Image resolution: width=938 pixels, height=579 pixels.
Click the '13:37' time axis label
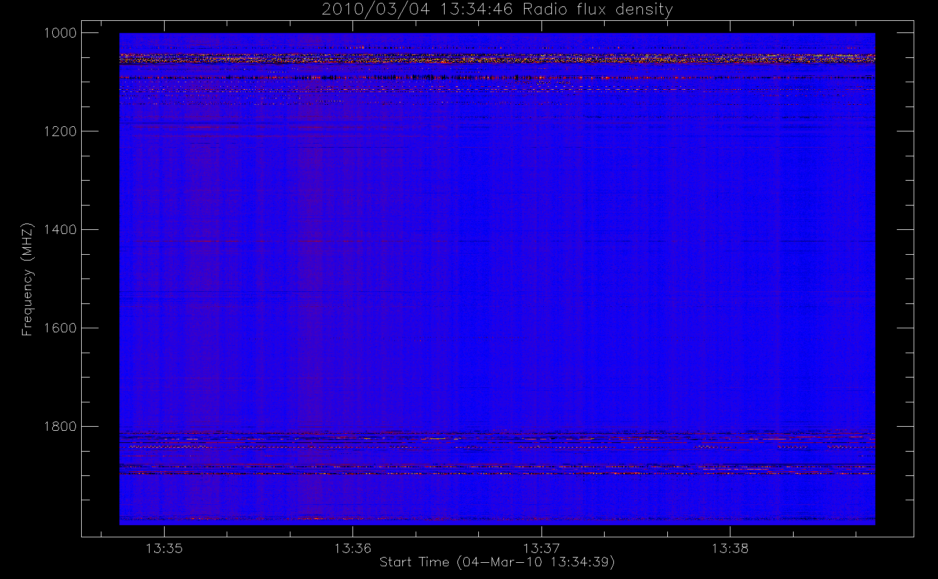tap(541, 548)
